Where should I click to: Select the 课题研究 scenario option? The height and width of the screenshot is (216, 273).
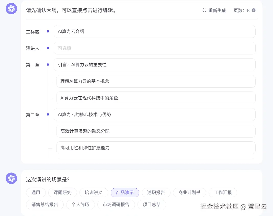tap(63, 192)
